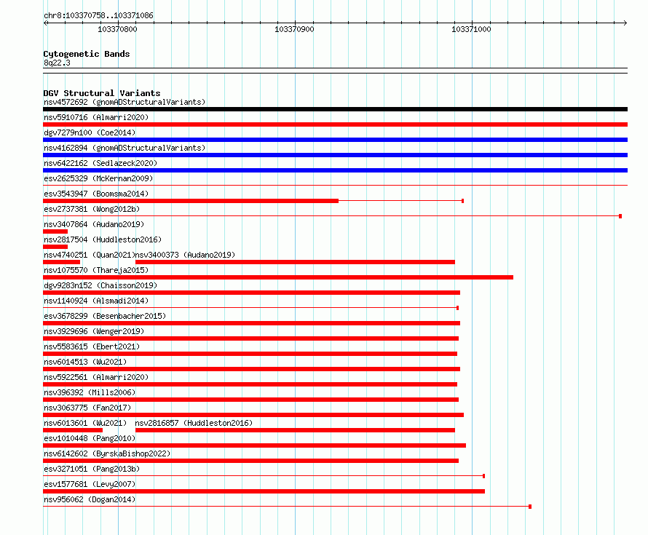Open nsv396392 (Mills2006) label
The height and width of the screenshot is (535, 648).
[x=90, y=392]
